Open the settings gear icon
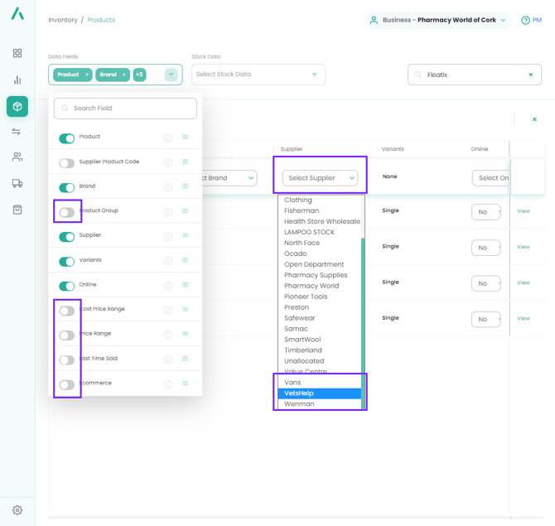This screenshot has width=555, height=526. point(17,510)
